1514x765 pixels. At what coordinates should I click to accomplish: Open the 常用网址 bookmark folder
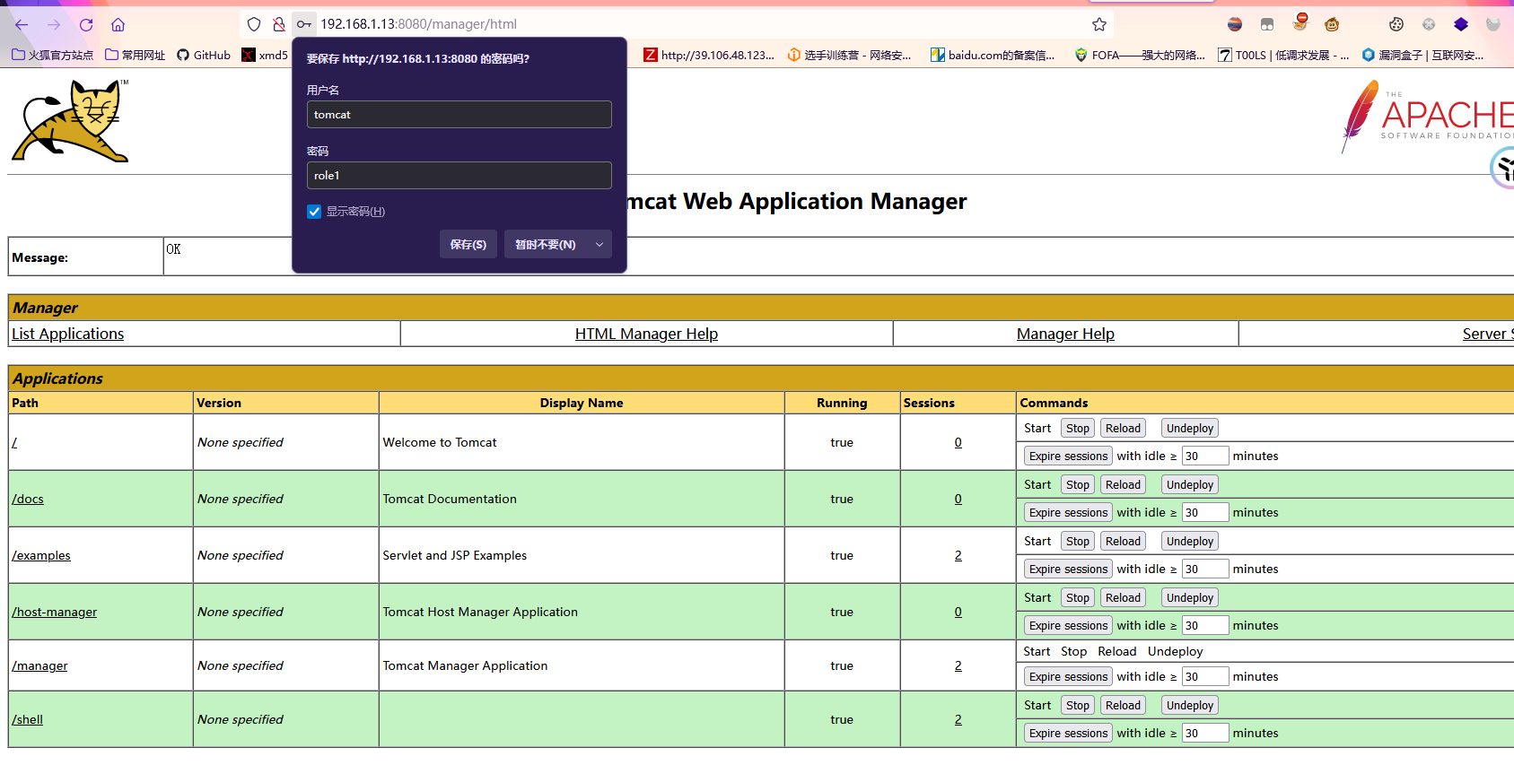(x=135, y=55)
